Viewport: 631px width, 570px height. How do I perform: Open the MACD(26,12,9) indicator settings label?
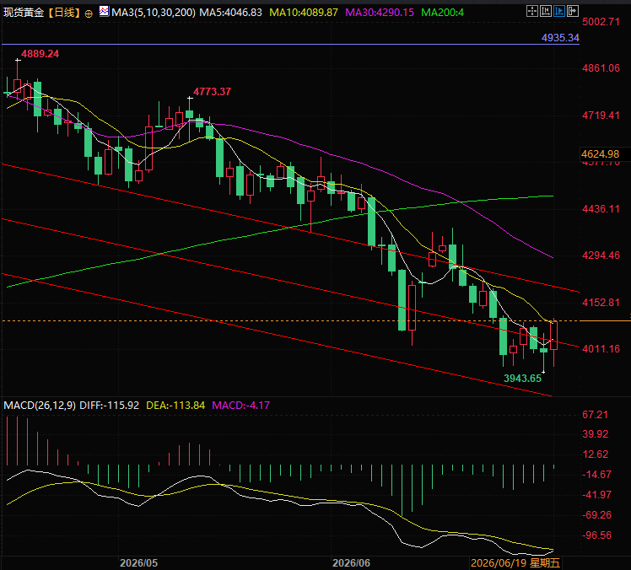(40, 405)
